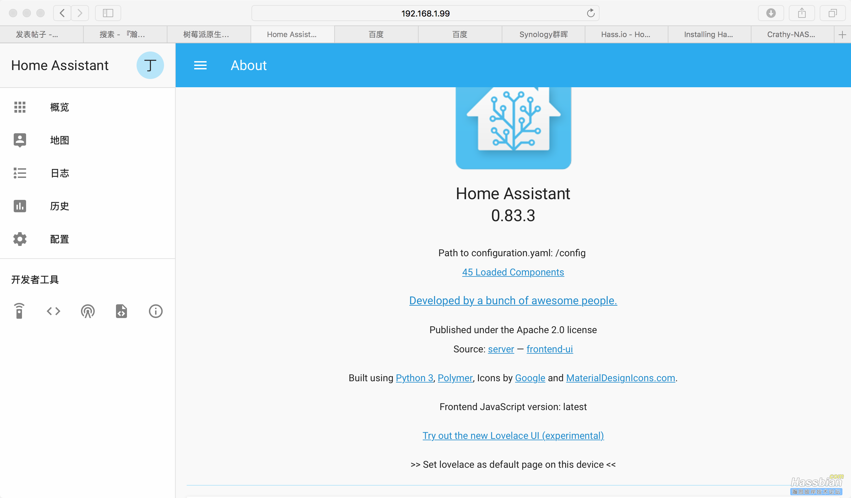Image resolution: width=851 pixels, height=498 pixels.
Task: Click 'Developed by a bunch of awesome people'
Action: tap(513, 300)
